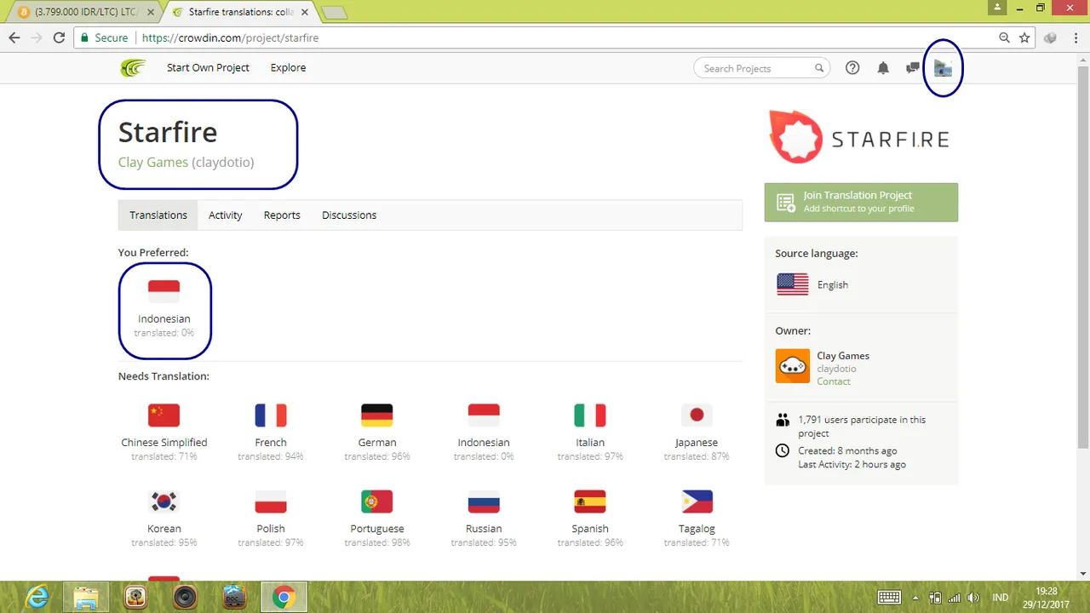Click the Tagalog language name

697,529
